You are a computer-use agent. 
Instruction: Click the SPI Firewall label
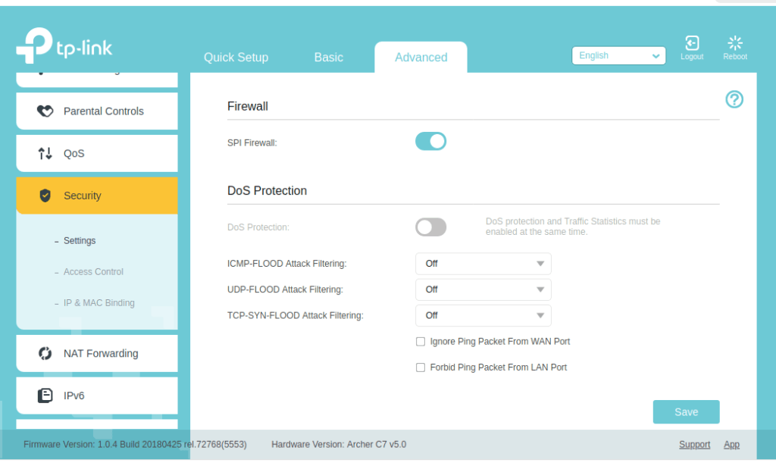(252, 143)
